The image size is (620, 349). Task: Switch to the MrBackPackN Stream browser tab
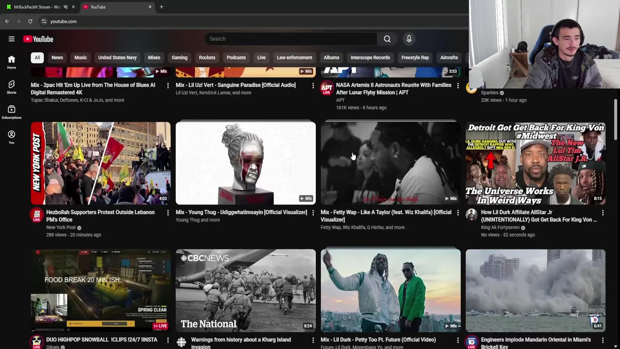pyautogui.click(x=37, y=7)
